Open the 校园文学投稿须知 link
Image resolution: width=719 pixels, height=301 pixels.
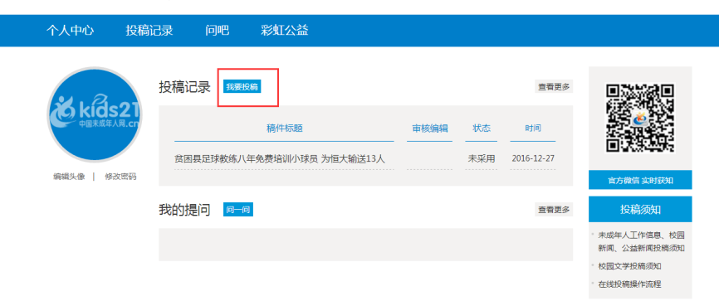(629, 266)
